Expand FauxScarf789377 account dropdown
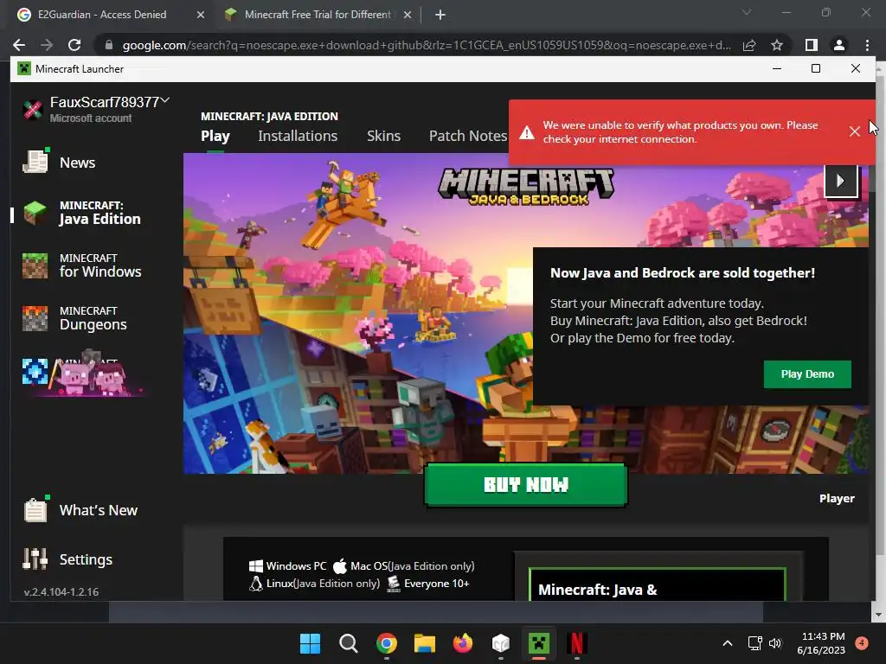 pos(165,100)
